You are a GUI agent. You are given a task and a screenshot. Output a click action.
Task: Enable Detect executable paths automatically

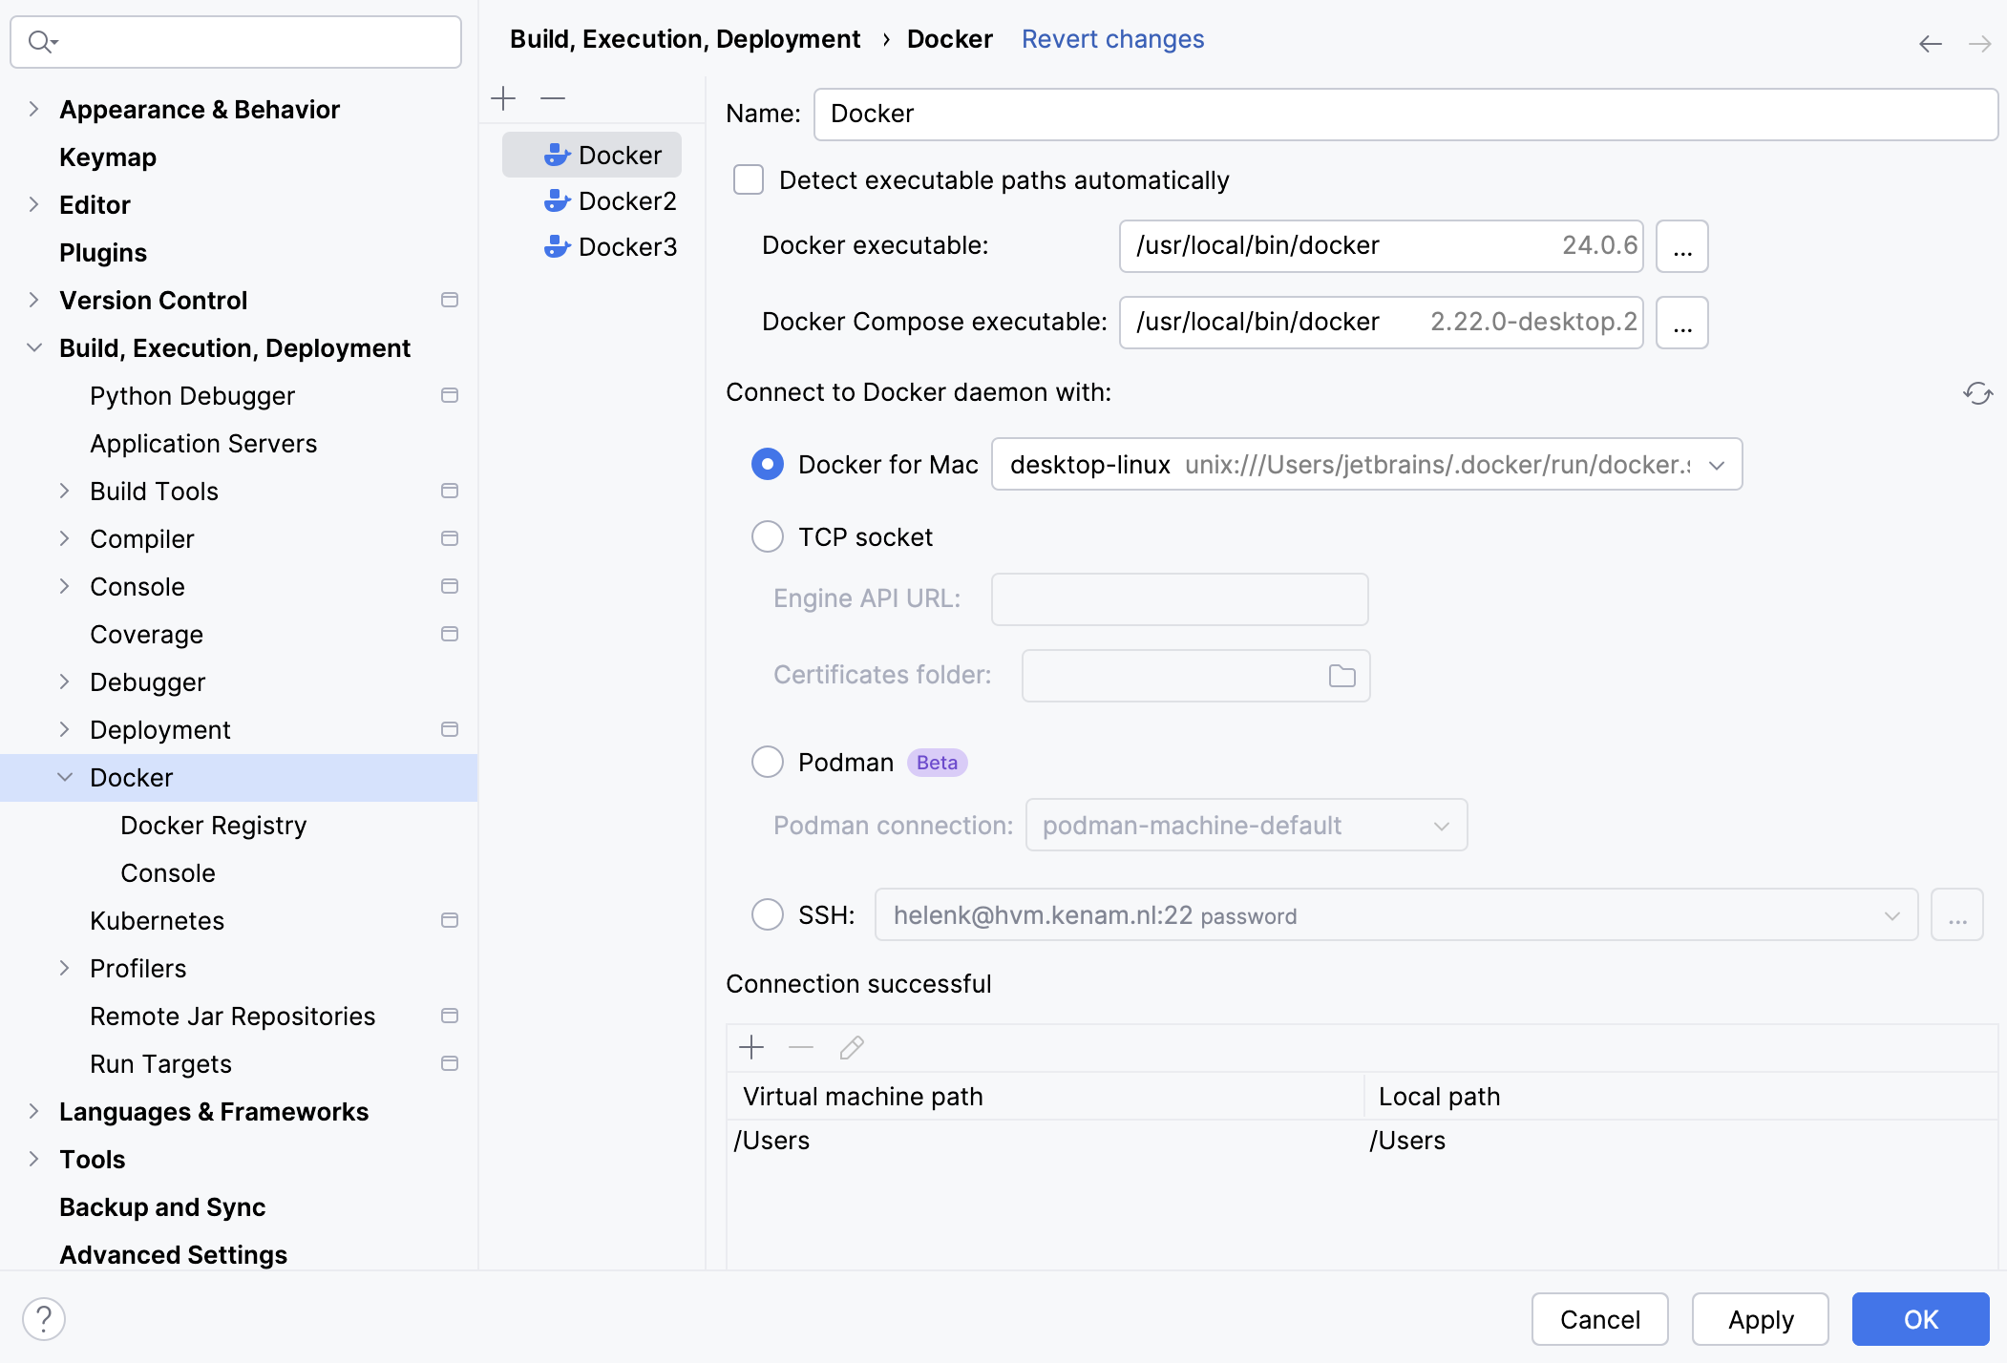point(748,179)
